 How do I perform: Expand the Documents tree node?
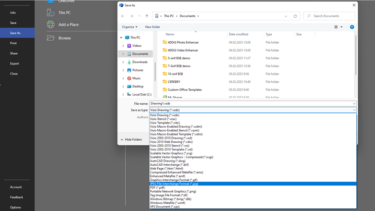click(123, 54)
